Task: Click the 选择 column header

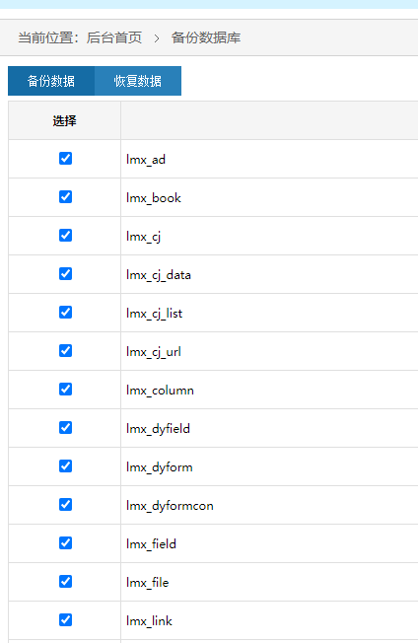Action: [x=64, y=121]
